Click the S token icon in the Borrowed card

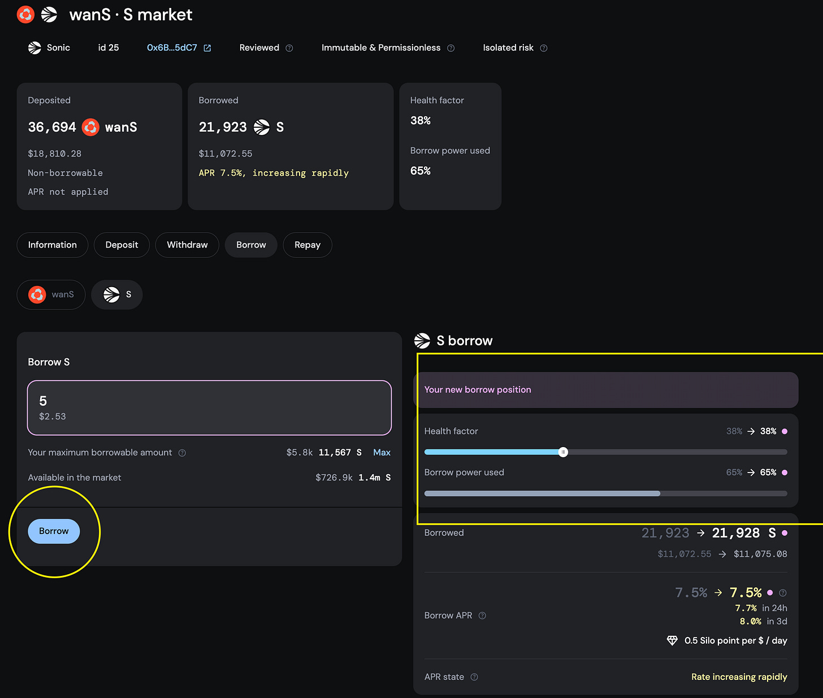(262, 127)
